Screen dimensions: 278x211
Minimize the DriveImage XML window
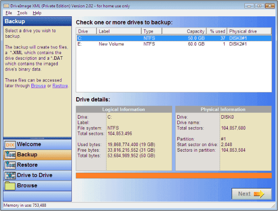pos(249,6)
